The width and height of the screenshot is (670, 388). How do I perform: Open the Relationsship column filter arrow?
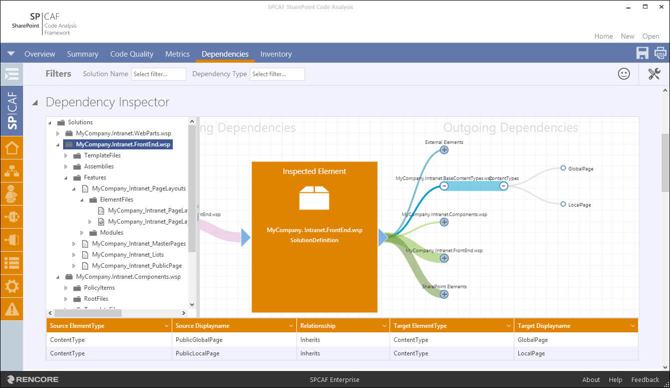coord(385,326)
